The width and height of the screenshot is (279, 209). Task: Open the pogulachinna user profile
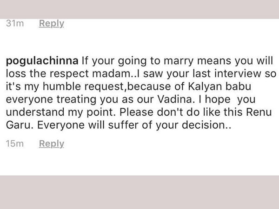(42, 61)
